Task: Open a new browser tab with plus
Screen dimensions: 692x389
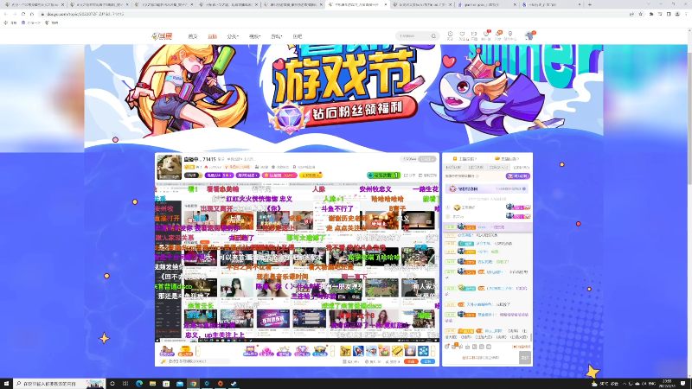Action: click(x=590, y=4)
